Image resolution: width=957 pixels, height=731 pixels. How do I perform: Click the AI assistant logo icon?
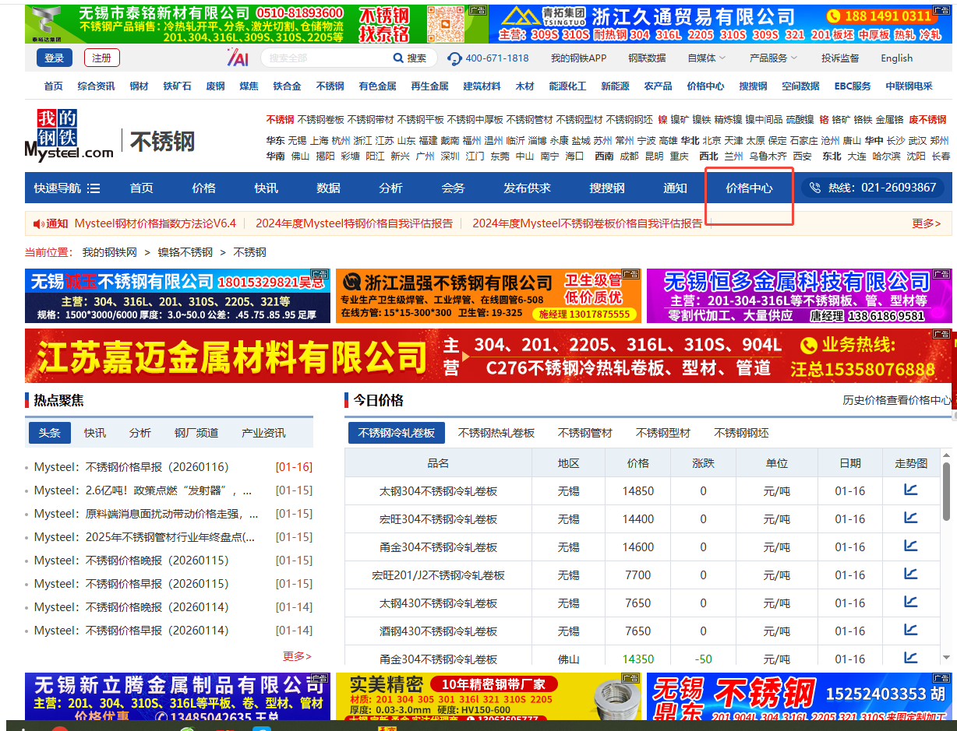pyautogui.click(x=238, y=58)
